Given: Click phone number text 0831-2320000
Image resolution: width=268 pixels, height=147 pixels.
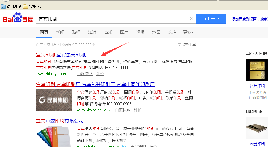Looking at the screenshot, I should click(x=116, y=68).
